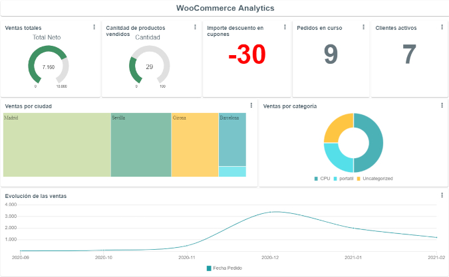Click the Pedidos en curso value 9

tap(331, 54)
